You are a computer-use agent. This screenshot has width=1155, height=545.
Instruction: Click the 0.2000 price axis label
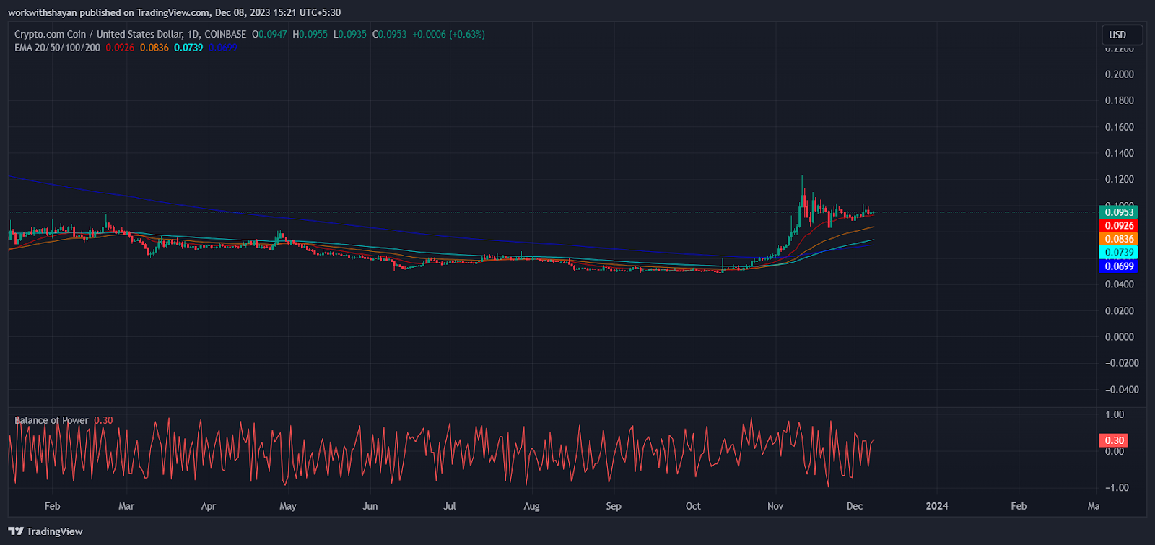tap(1120, 74)
